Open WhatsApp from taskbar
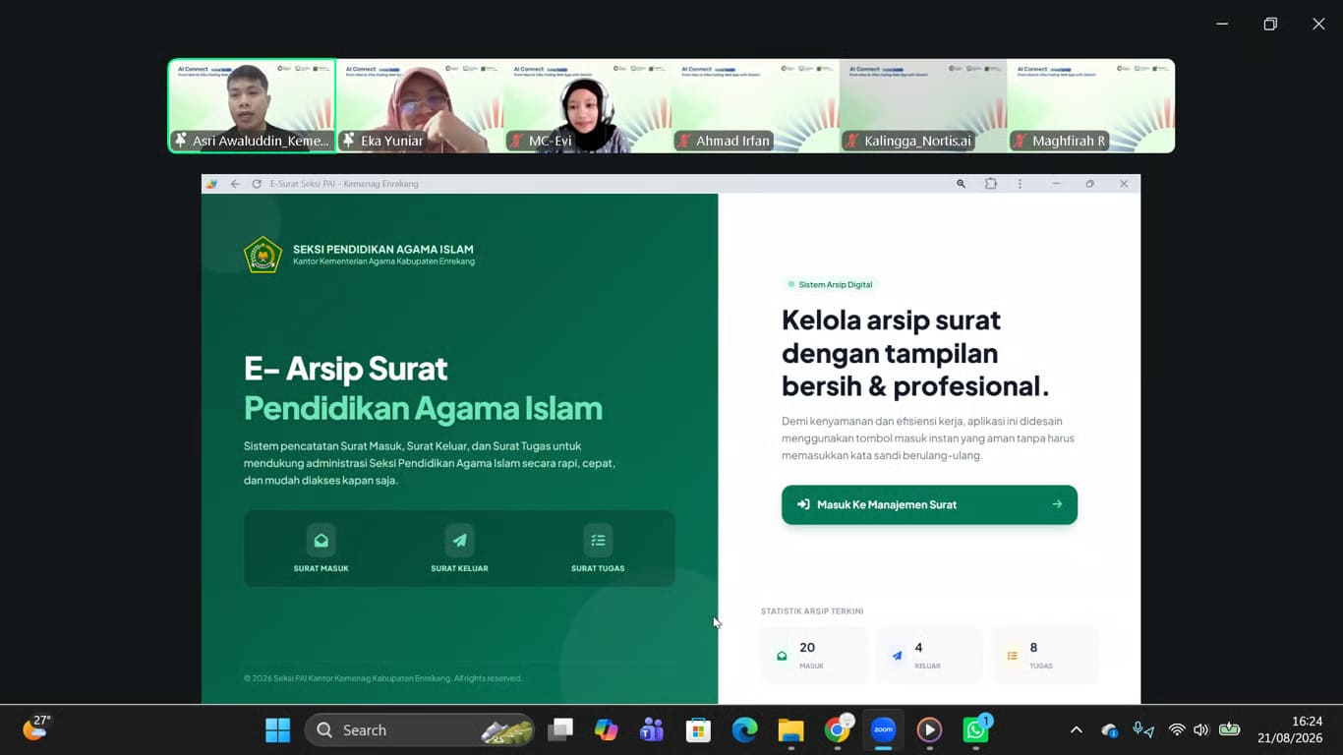 click(x=975, y=730)
